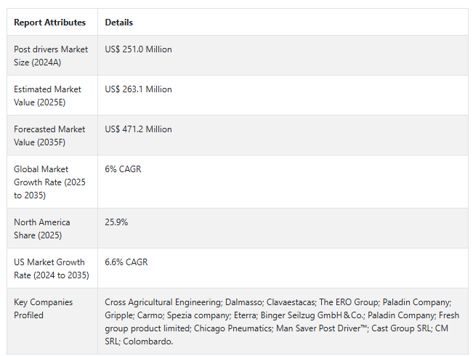This screenshot has height=356, width=473.
Task: Click the US$ 251.0 Million value
Action: [138, 49]
